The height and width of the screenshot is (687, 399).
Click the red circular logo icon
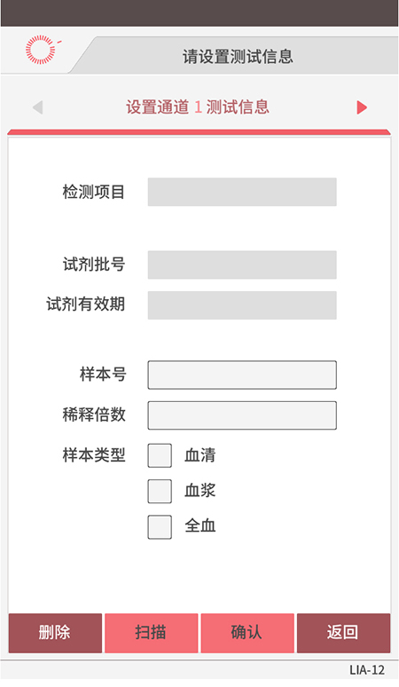(42, 50)
